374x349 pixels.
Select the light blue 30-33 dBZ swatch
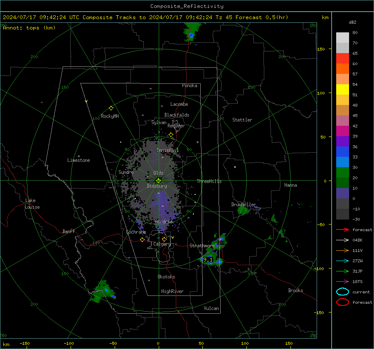coord(342,162)
